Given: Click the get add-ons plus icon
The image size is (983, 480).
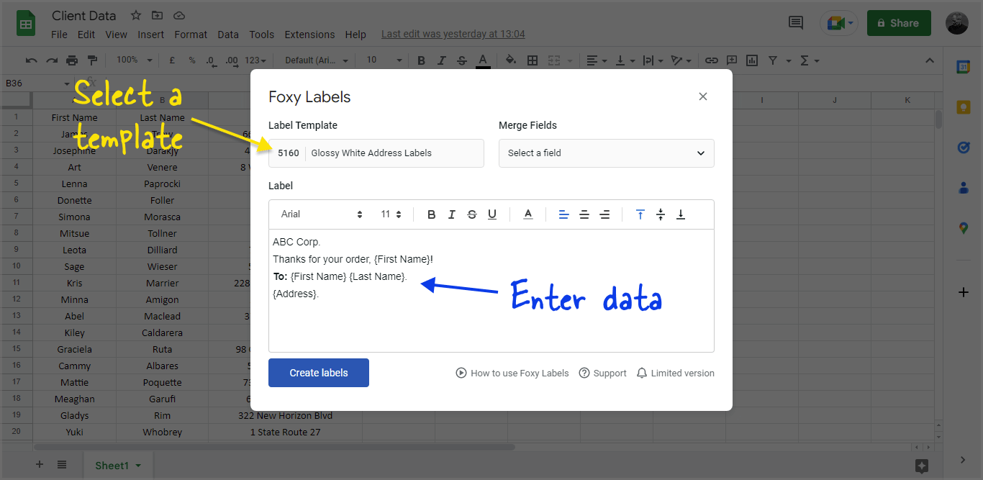Looking at the screenshot, I should (x=963, y=292).
